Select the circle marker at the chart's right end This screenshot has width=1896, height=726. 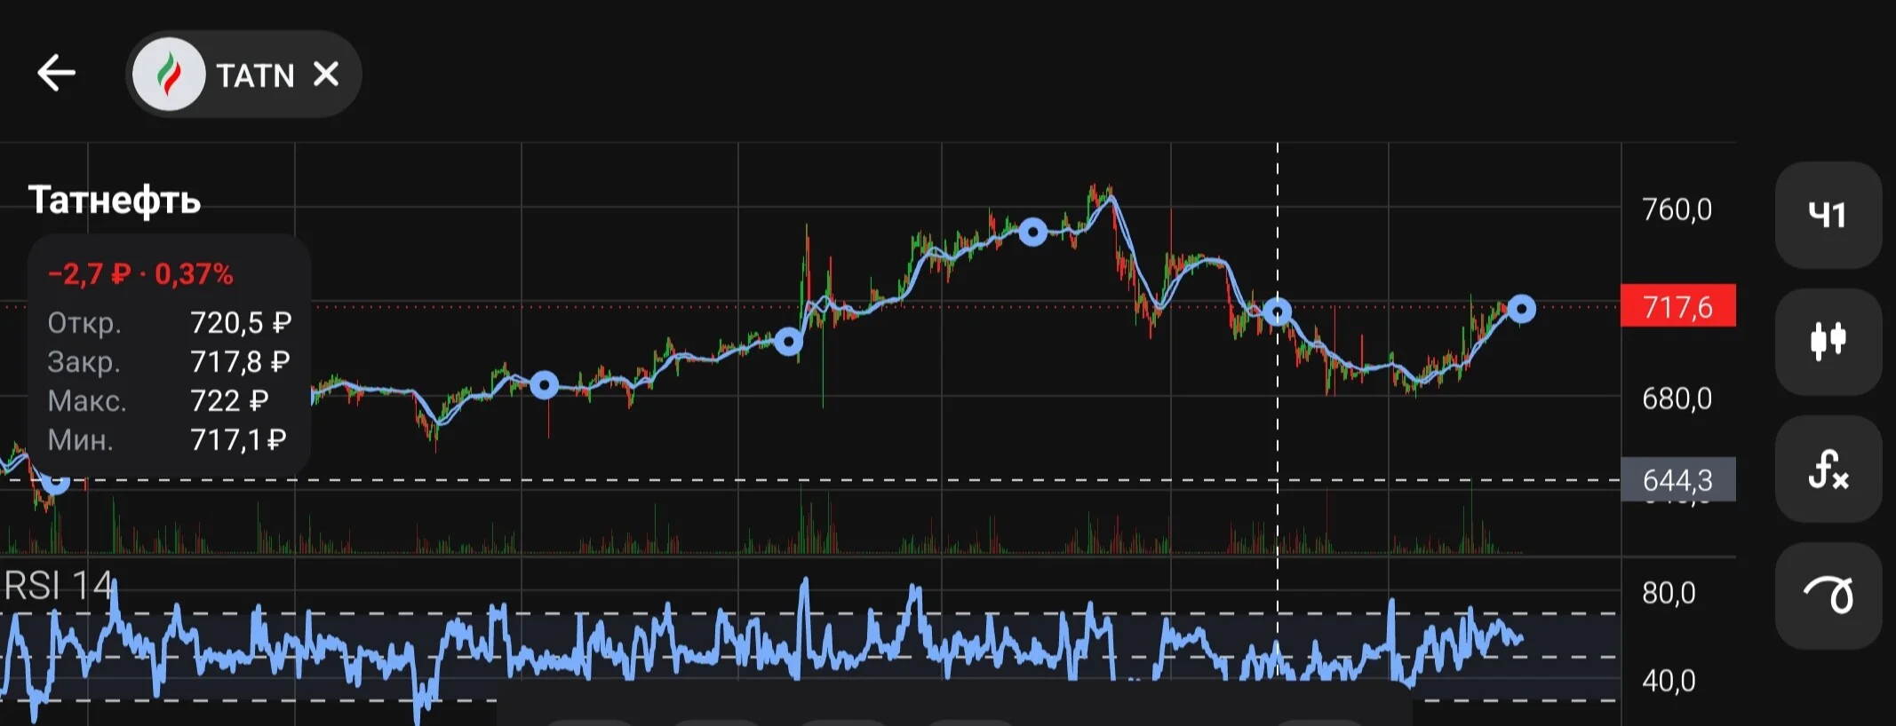coord(1522,309)
